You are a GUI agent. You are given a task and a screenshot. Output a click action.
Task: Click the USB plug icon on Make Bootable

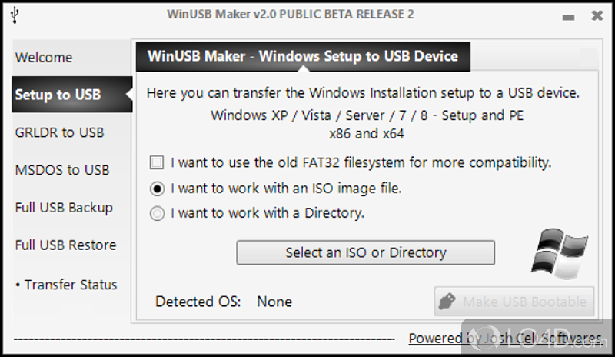pos(447,302)
